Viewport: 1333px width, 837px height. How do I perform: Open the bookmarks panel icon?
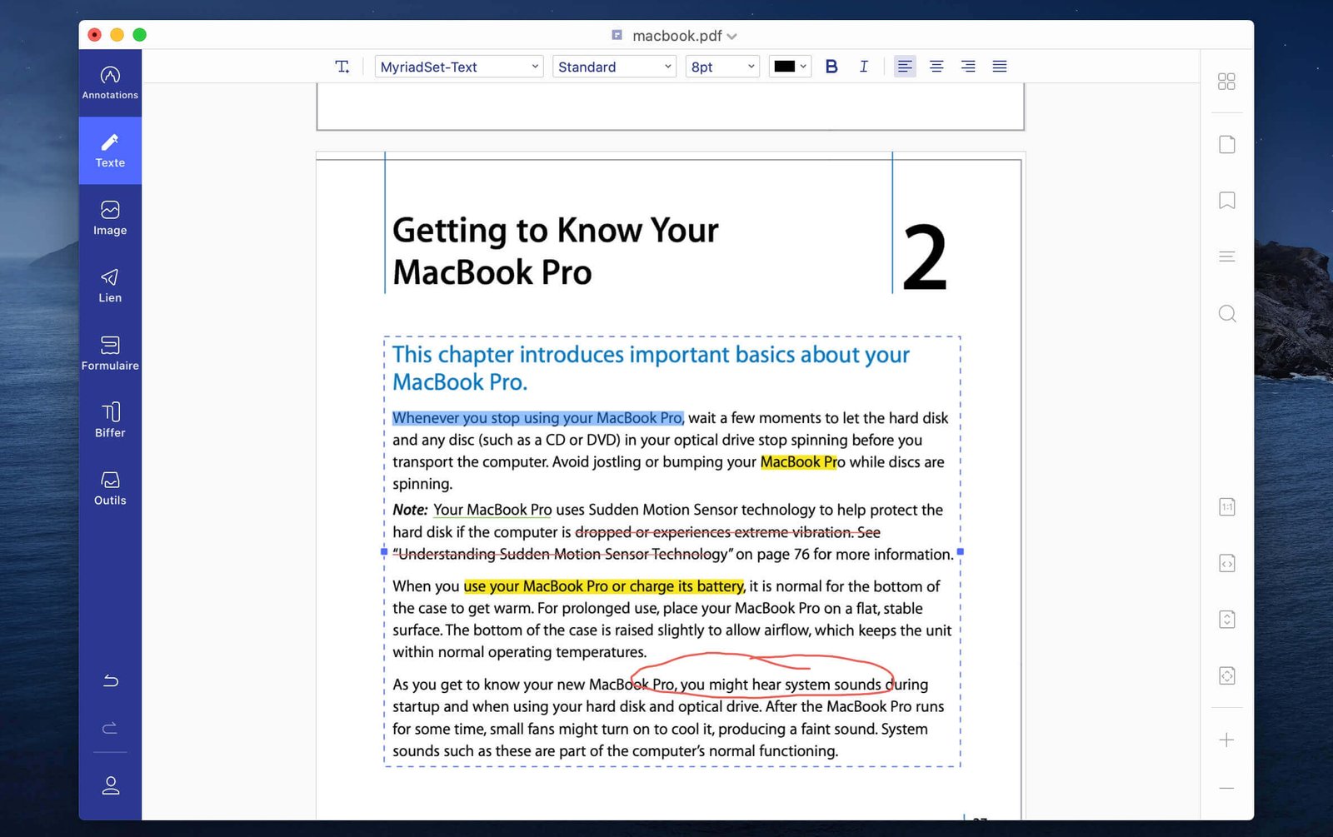click(x=1226, y=201)
